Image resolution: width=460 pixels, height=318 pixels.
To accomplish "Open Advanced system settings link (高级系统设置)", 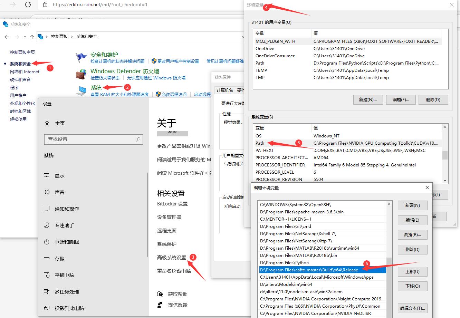I will pyautogui.click(x=172, y=258).
